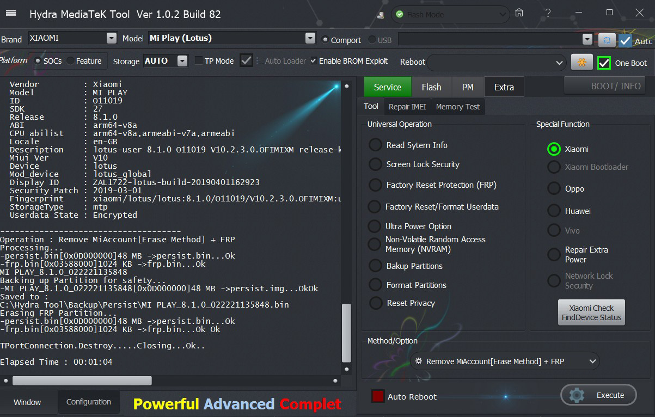This screenshot has width=655, height=417.
Task: Select the Oppo radio button
Action: tap(554, 189)
